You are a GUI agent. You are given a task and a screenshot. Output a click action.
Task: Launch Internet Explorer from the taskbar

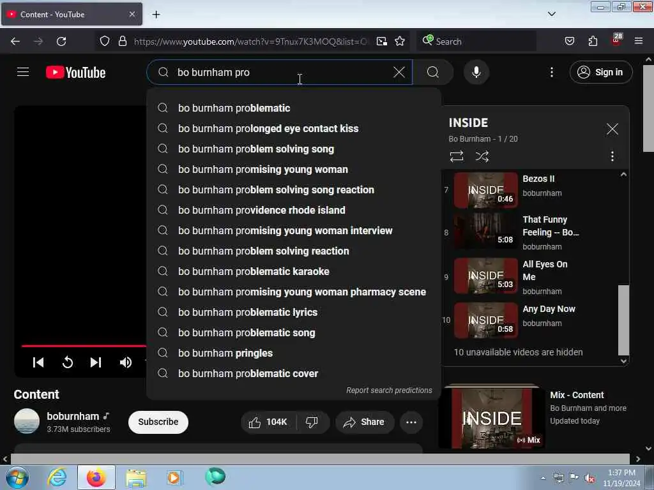[x=57, y=477]
